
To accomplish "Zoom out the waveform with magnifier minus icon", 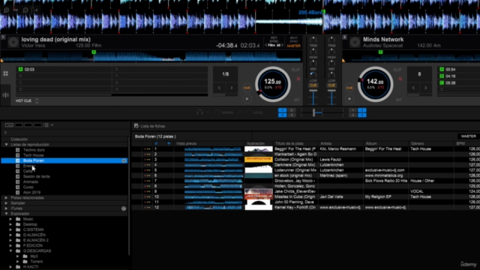I will click(25, 10).
